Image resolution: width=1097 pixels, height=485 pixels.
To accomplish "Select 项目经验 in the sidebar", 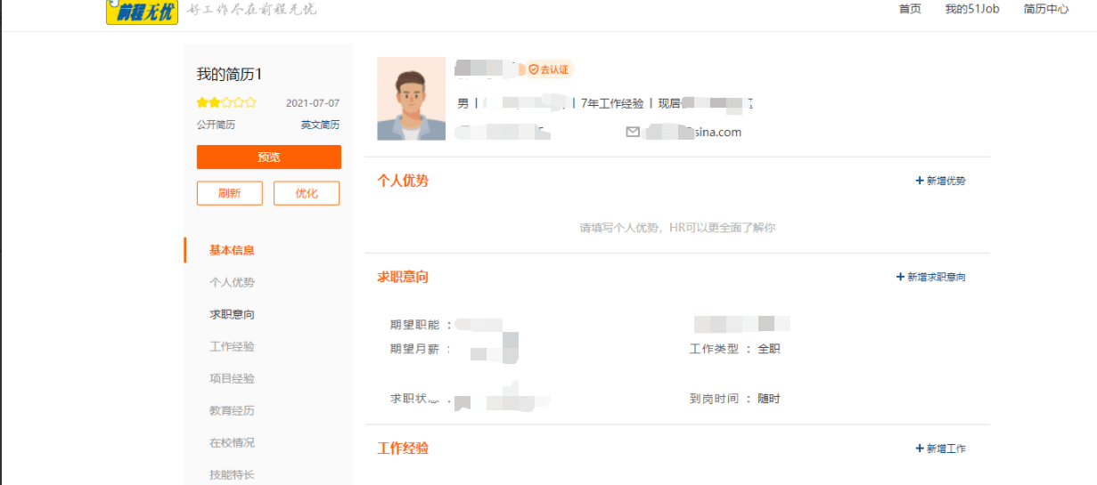I will click(x=232, y=378).
